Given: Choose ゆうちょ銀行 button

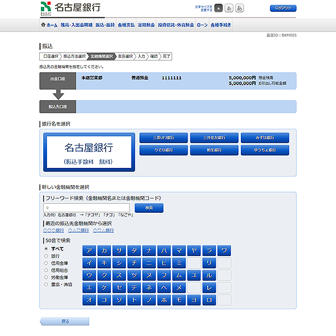Looking at the screenshot, I should point(265,150).
